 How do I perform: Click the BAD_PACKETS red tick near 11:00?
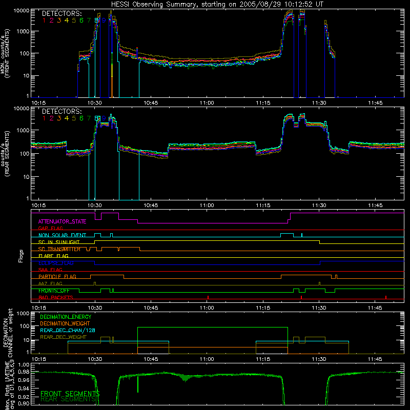[x=208, y=297]
